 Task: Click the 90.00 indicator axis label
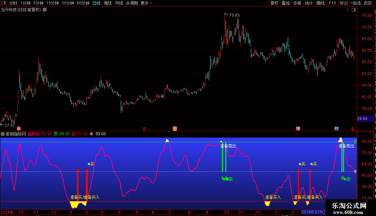[367, 141]
